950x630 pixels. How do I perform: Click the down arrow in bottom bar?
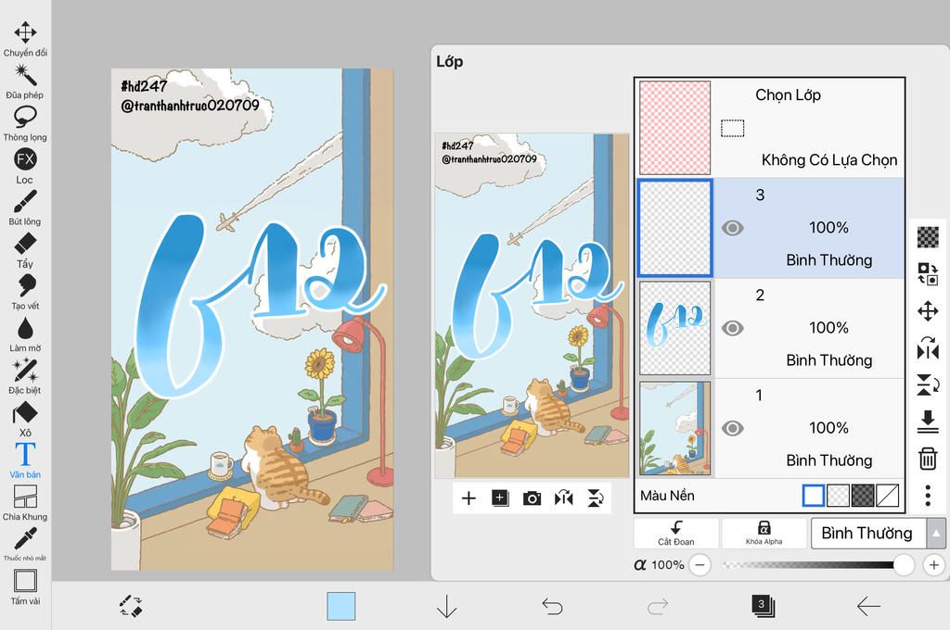[446, 606]
